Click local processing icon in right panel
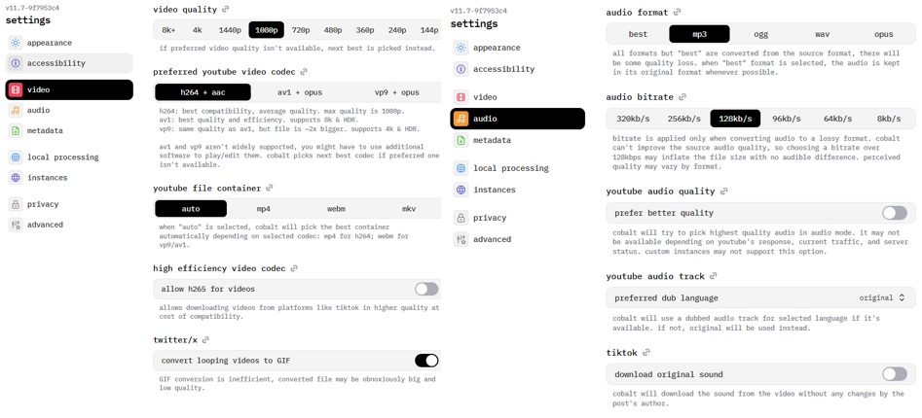Screen dimensions: 922x418 461,168
